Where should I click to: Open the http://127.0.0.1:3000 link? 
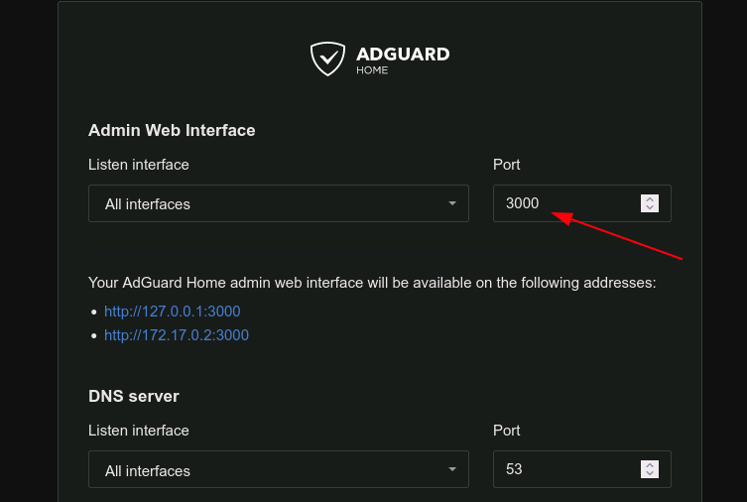173,312
